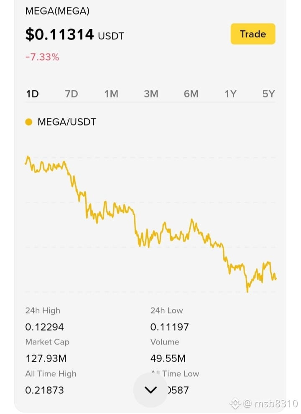Click the yellow MEGA/USDT legend dot

[28, 122]
